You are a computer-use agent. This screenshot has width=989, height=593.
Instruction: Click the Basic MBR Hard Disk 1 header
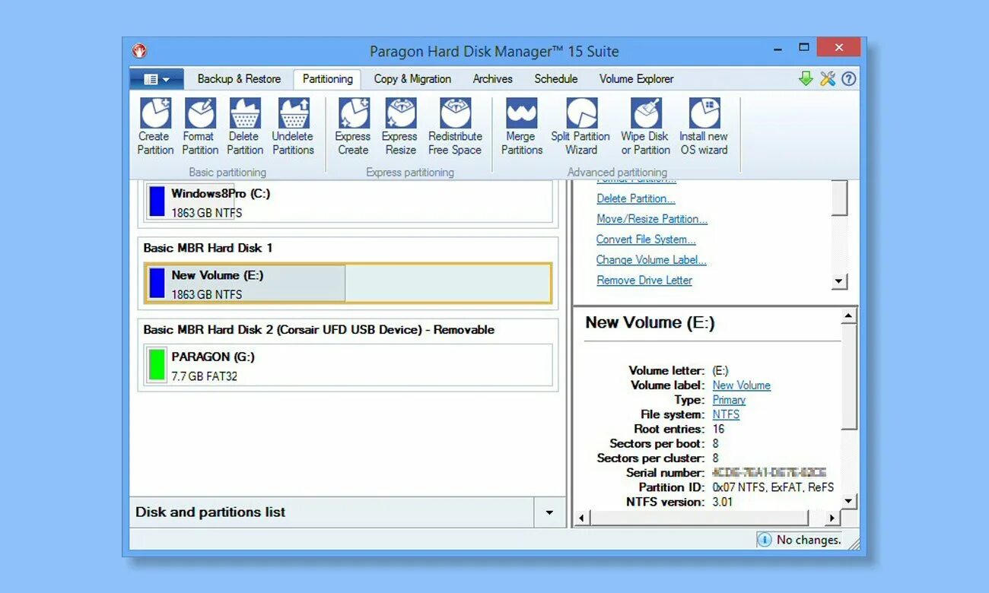[208, 248]
